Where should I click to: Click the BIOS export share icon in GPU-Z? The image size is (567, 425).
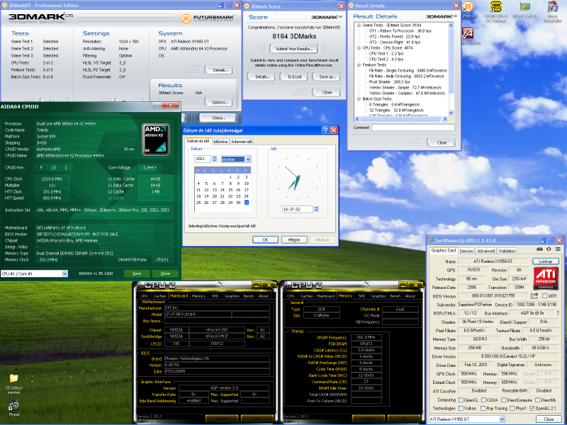tap(534, 295)
